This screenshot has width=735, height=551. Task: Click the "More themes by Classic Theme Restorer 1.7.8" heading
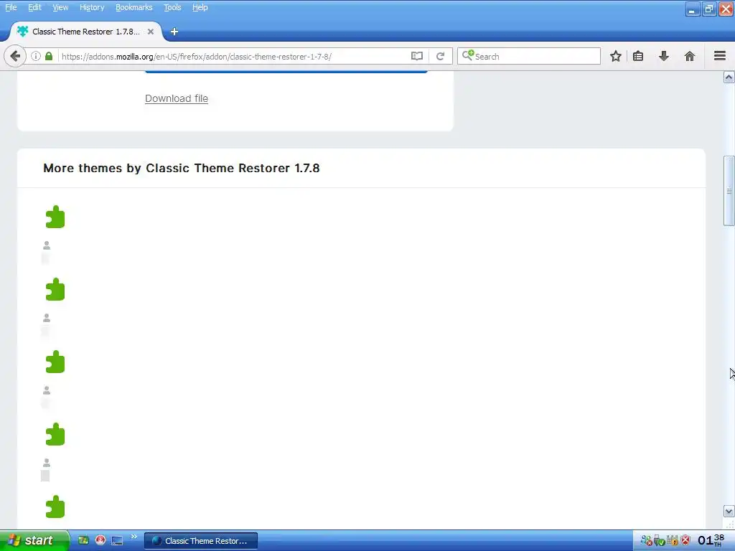click(x=182, y=168)
